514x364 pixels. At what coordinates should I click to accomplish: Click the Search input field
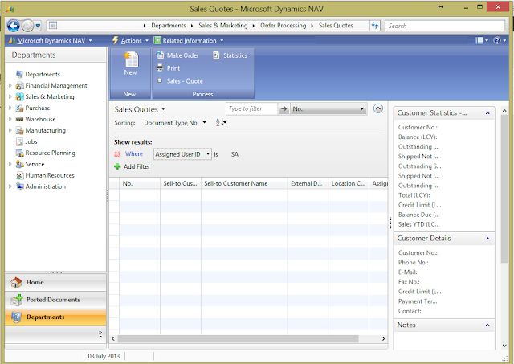point(445,26)
